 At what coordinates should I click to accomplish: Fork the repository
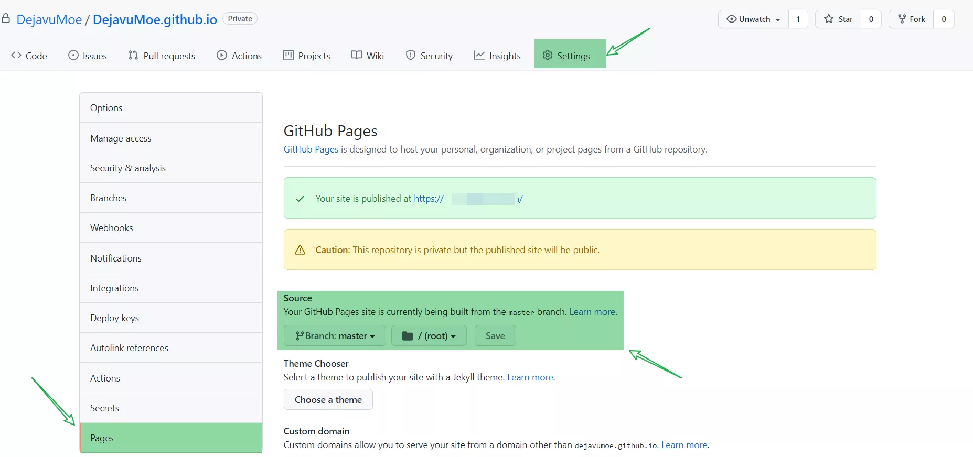pyautogui.click(x=912, y=19)
